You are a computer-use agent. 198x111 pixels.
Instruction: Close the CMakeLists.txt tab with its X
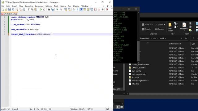(x=16, y=14)
